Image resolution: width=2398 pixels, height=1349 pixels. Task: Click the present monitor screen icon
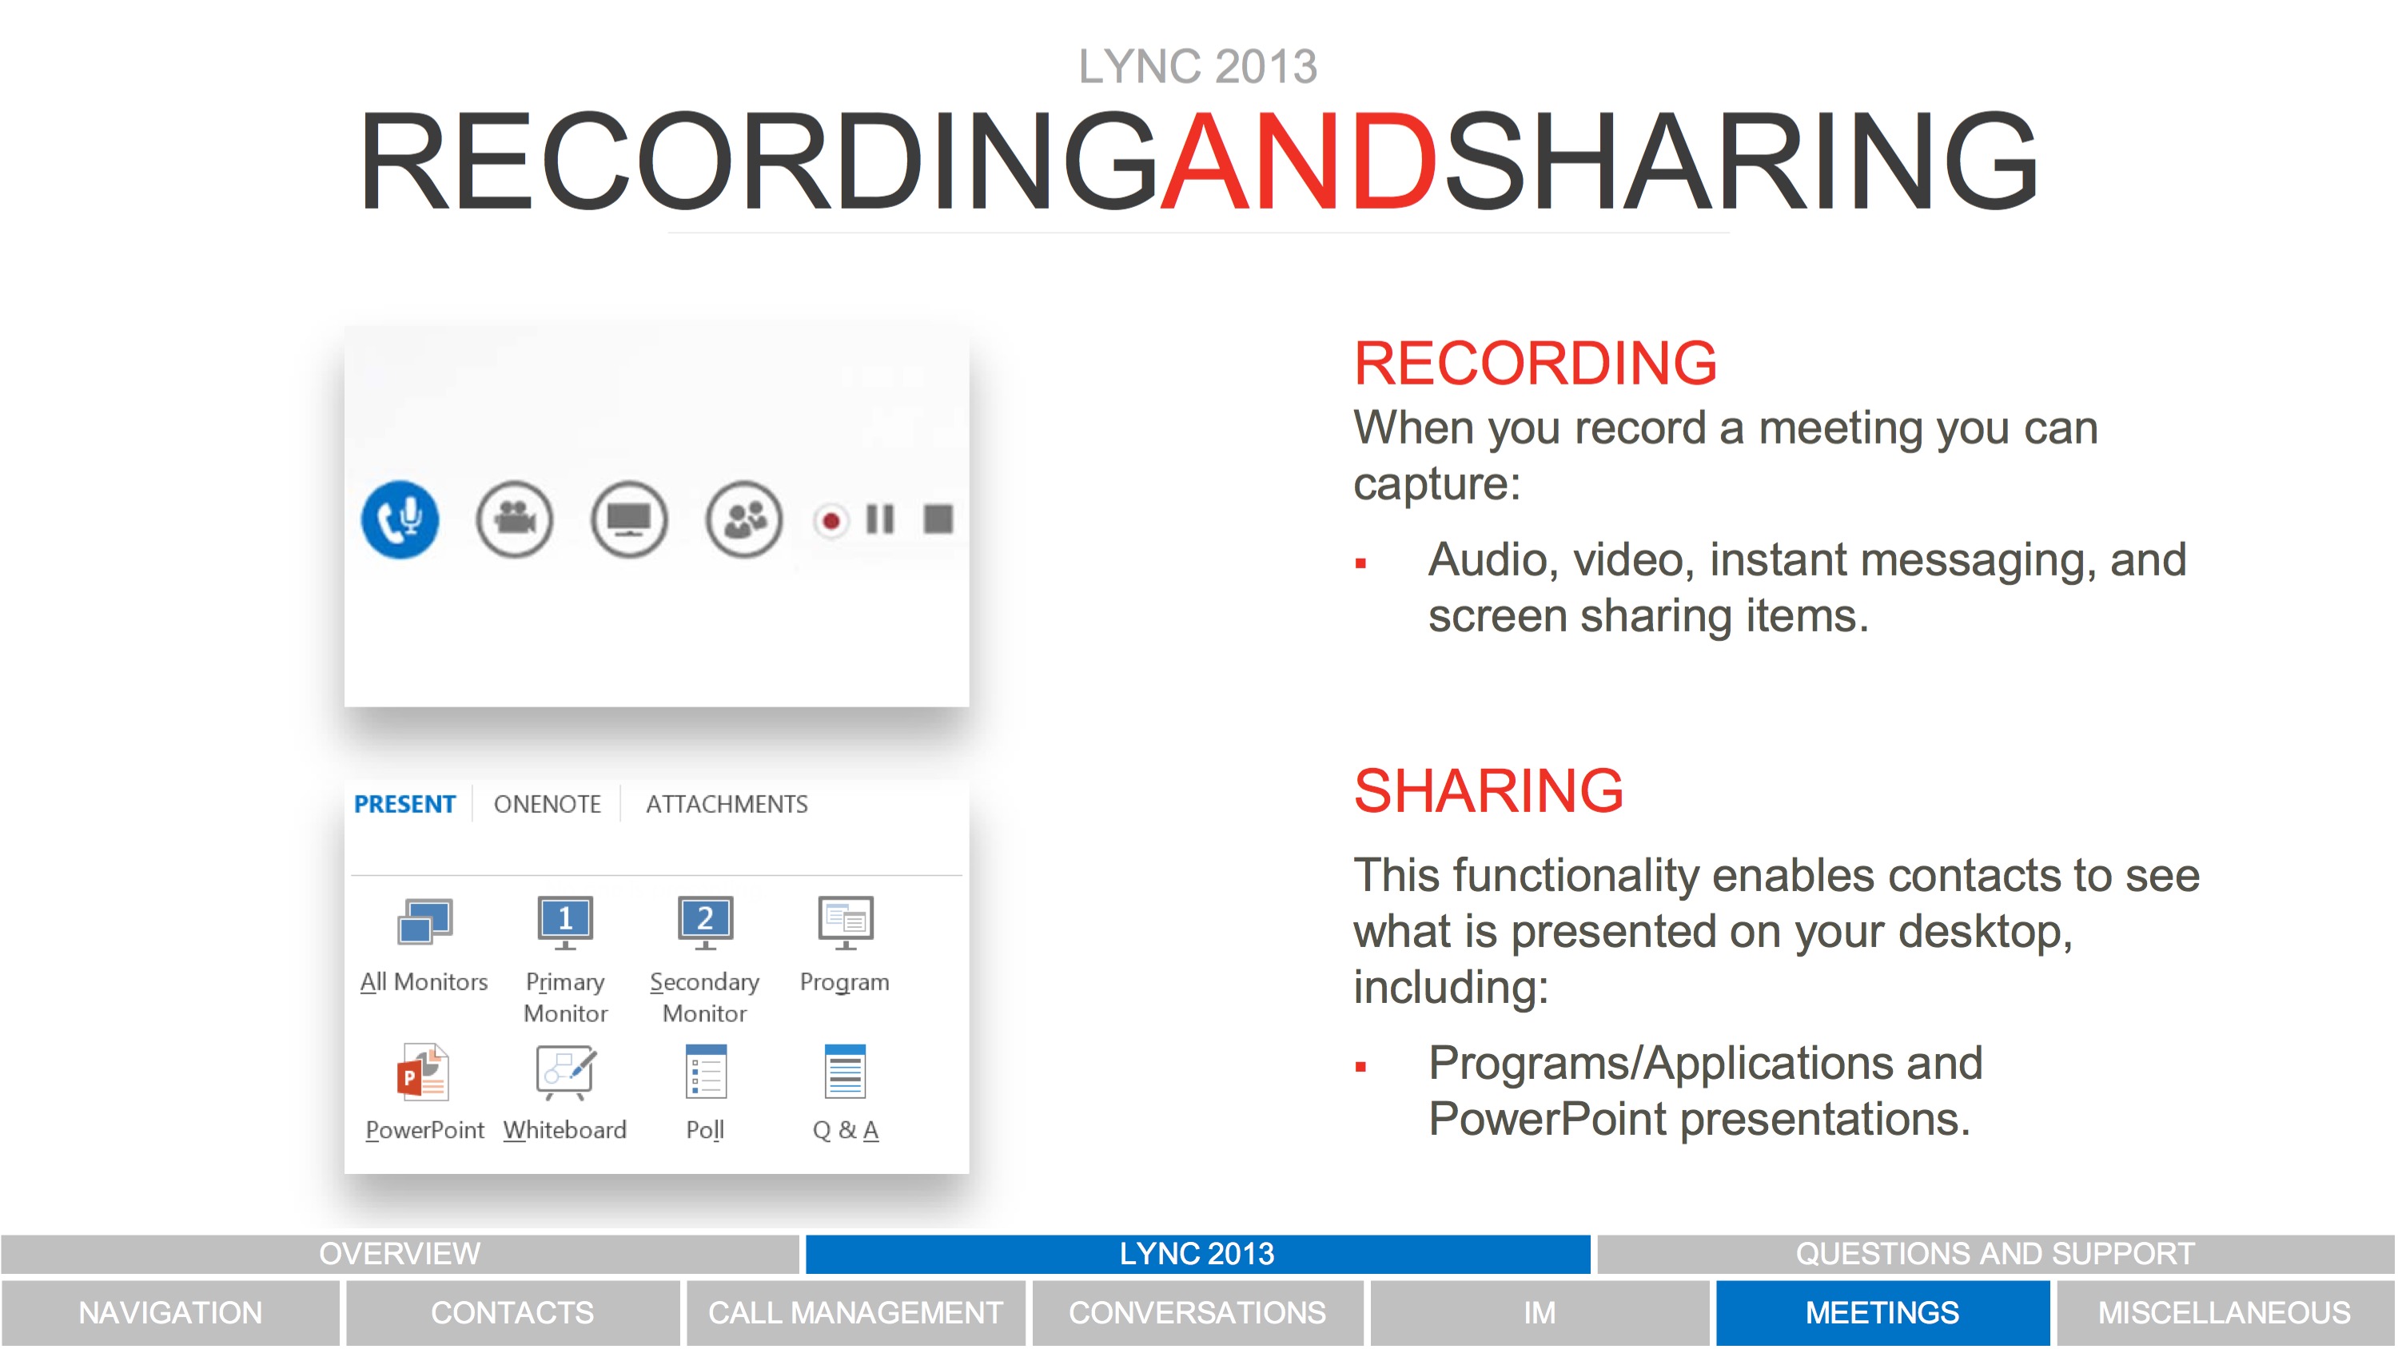[629, 519]
